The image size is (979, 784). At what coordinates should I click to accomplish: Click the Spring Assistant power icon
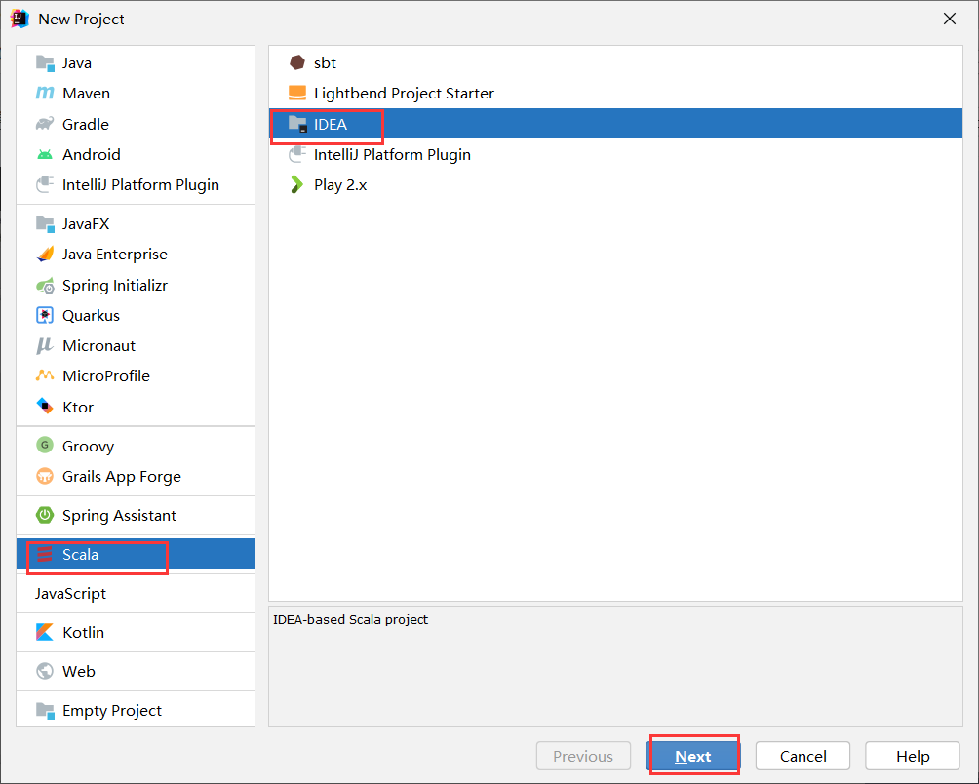coord(45,515)
